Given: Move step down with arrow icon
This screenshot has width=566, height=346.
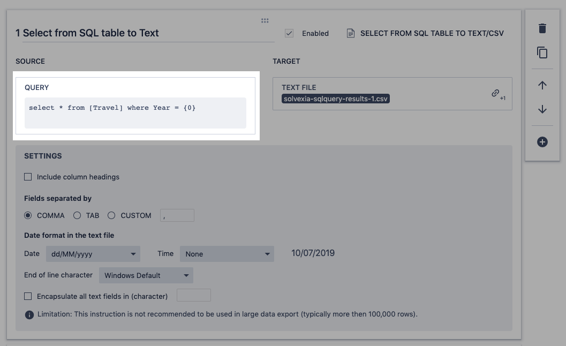Looking at the screenshot, I should tap(542, 109).
